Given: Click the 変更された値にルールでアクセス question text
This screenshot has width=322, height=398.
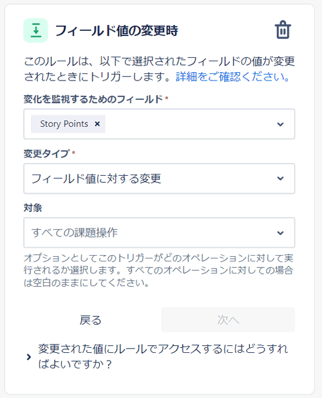Looking at the screenshot, I should pyautogui.click(x=163, y=357).
